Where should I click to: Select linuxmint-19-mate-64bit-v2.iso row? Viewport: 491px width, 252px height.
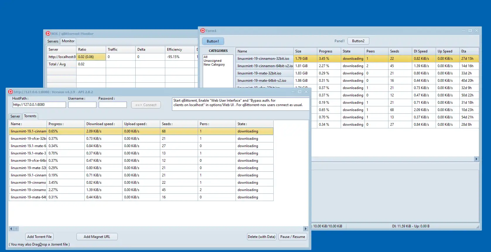tap(262, 81)
